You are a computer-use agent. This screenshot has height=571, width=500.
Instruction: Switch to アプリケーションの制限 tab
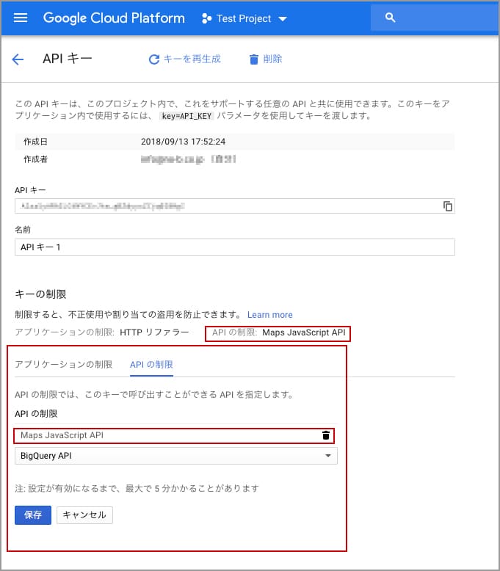click(63, 365)
